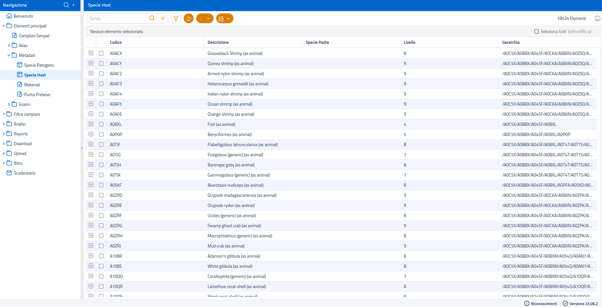This screenshot has height=307, width=602.
Task: Expand row A0ACX details
Action: click(91, 53)
